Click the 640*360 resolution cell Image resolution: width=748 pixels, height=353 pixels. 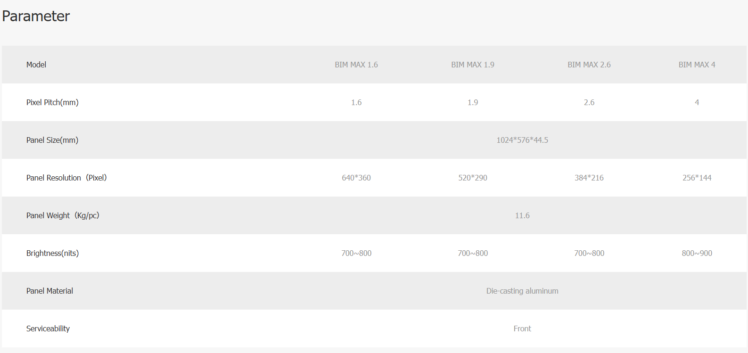click(x=356, y=178)
